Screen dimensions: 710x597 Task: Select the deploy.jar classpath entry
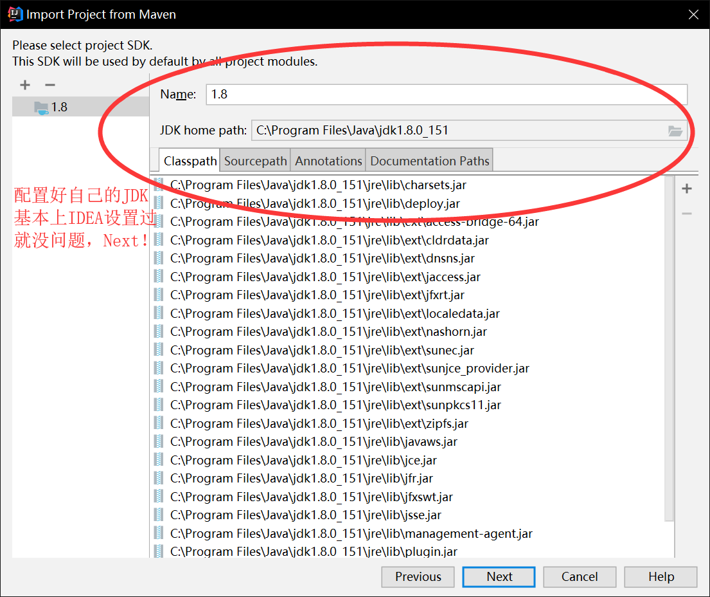315,203
